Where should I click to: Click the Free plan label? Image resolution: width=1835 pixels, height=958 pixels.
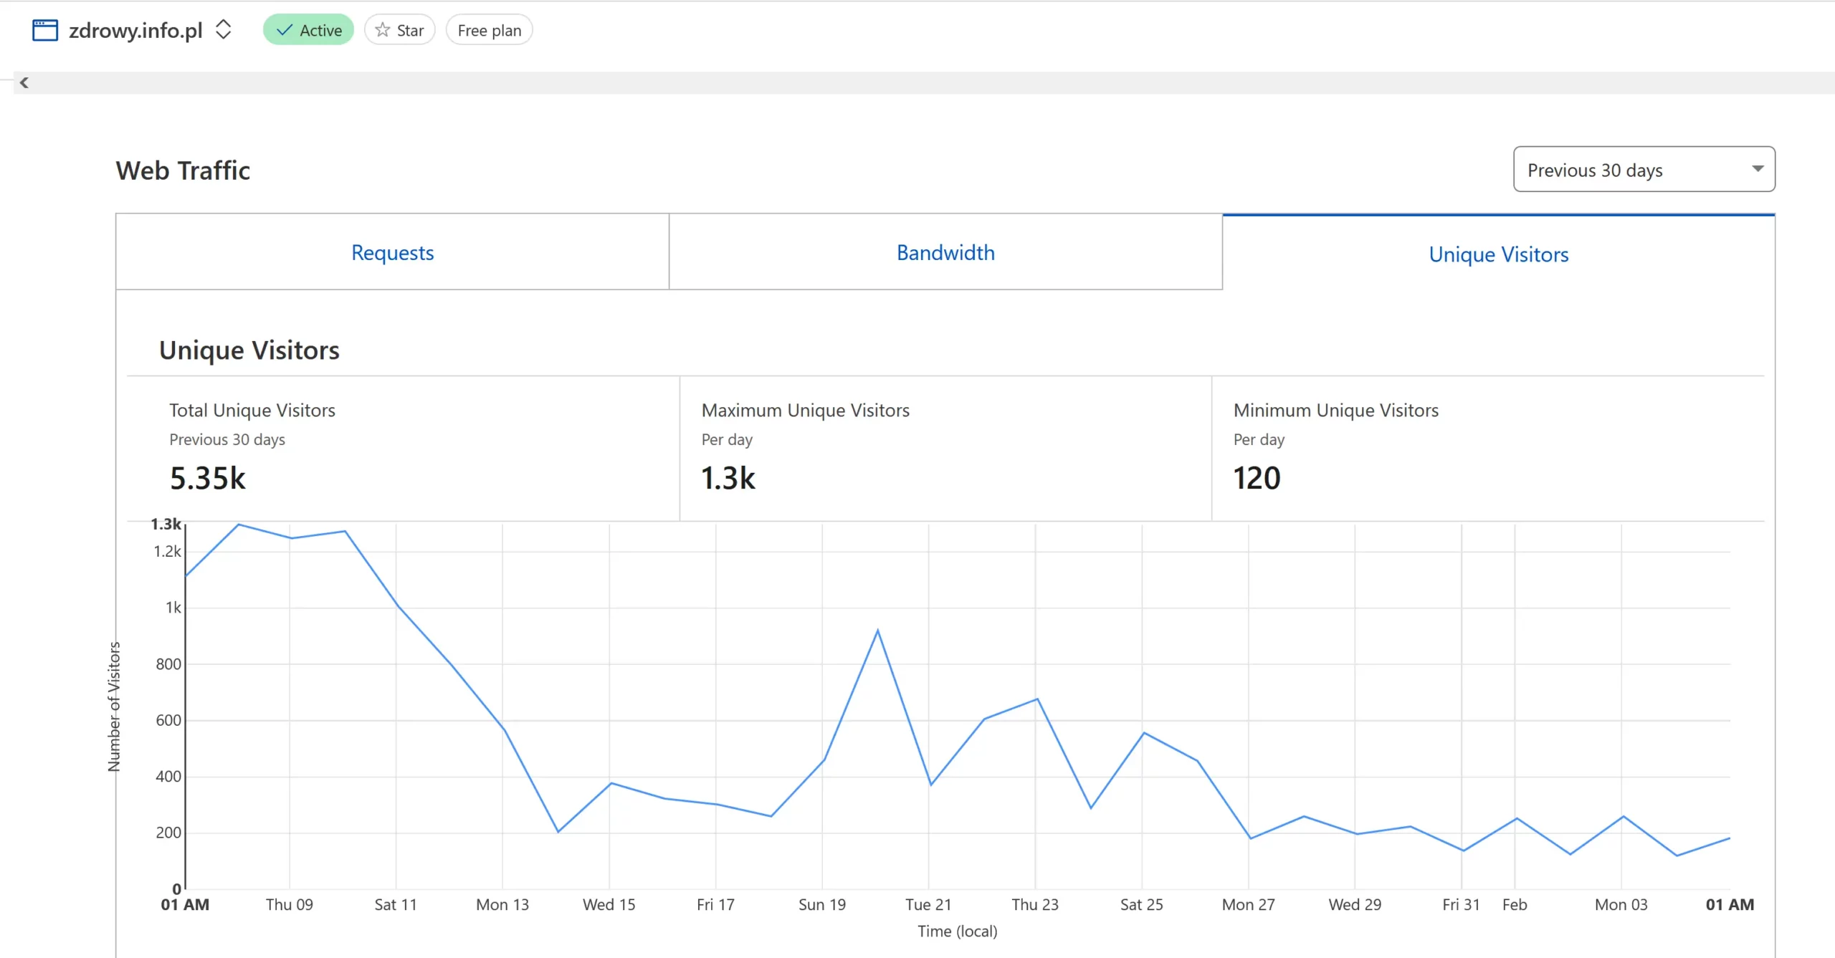pos(489,30)
